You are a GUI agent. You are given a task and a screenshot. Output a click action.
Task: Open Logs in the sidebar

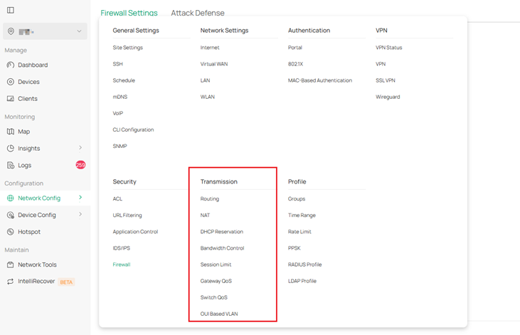coord(24,165)
